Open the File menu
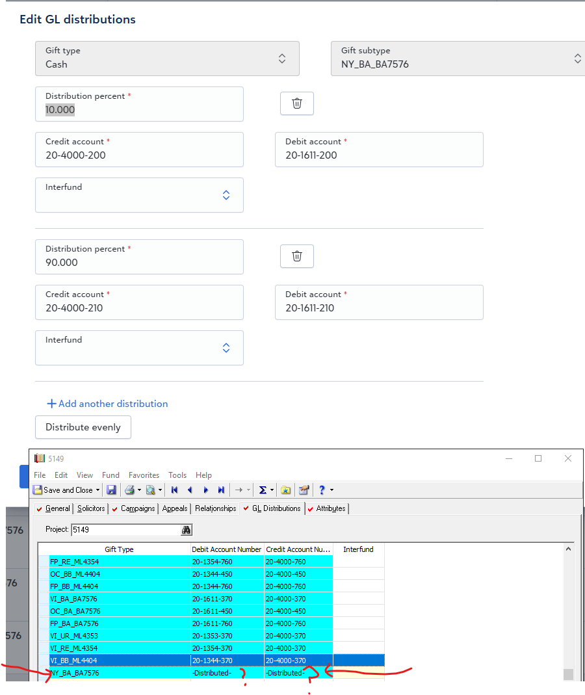 [x=40, y=475]
